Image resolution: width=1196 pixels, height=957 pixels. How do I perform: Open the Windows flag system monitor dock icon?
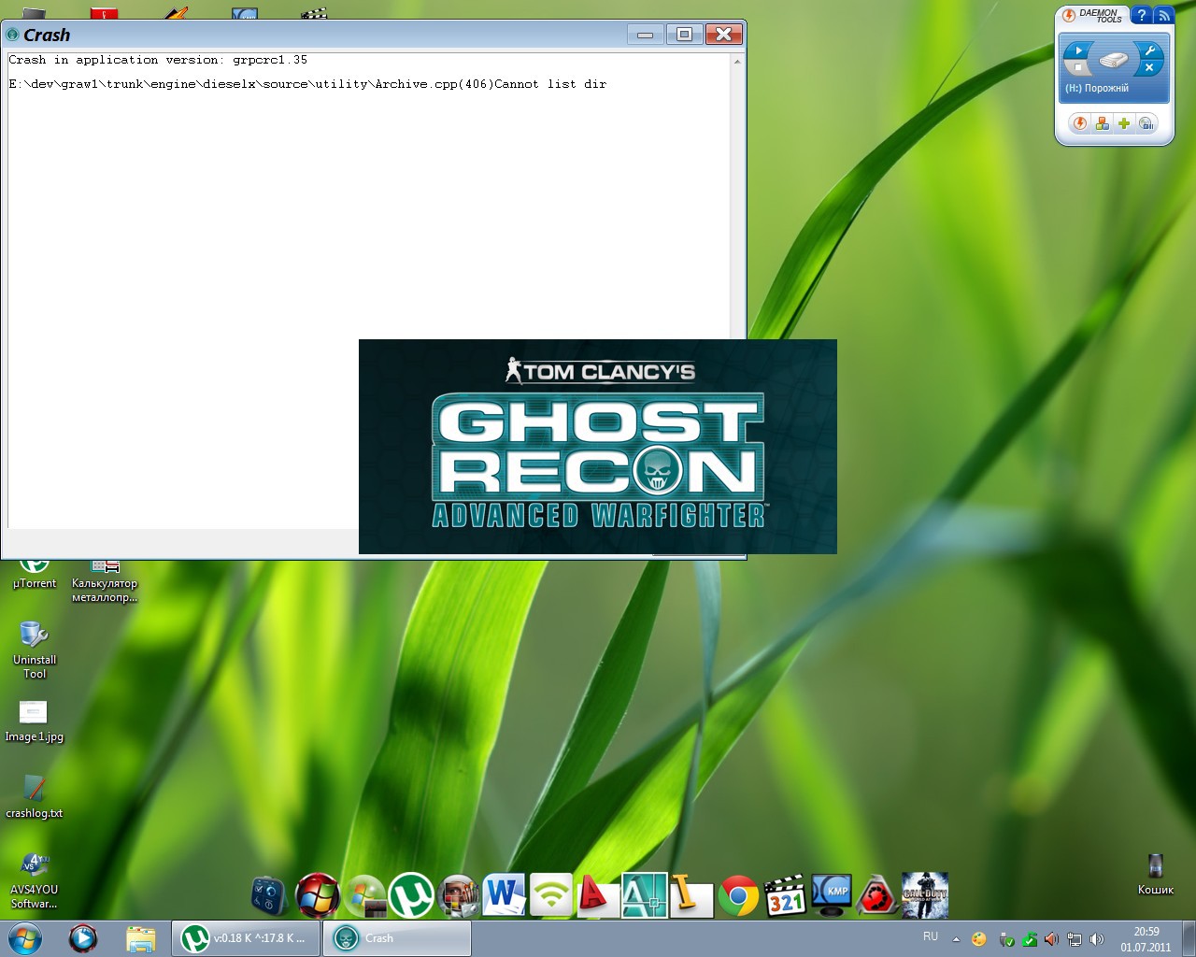point(364,895)
